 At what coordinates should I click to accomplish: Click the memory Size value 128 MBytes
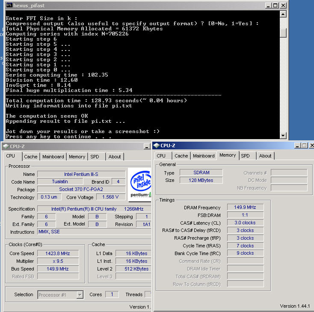[201, 180]
